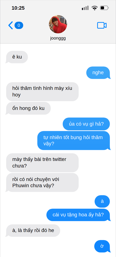Viewport: 116px width, 257px height.
Task: Tap the blue back chevron arrow
Action: pyautogui.click(x=10, y=26)
